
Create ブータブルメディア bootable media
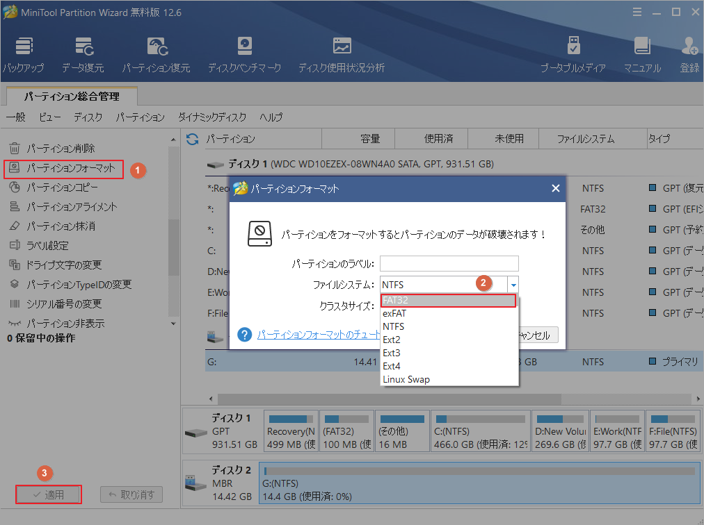click(573, 56)
